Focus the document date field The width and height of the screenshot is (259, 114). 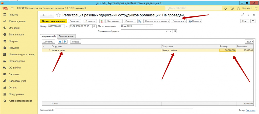tap(81, 26)
